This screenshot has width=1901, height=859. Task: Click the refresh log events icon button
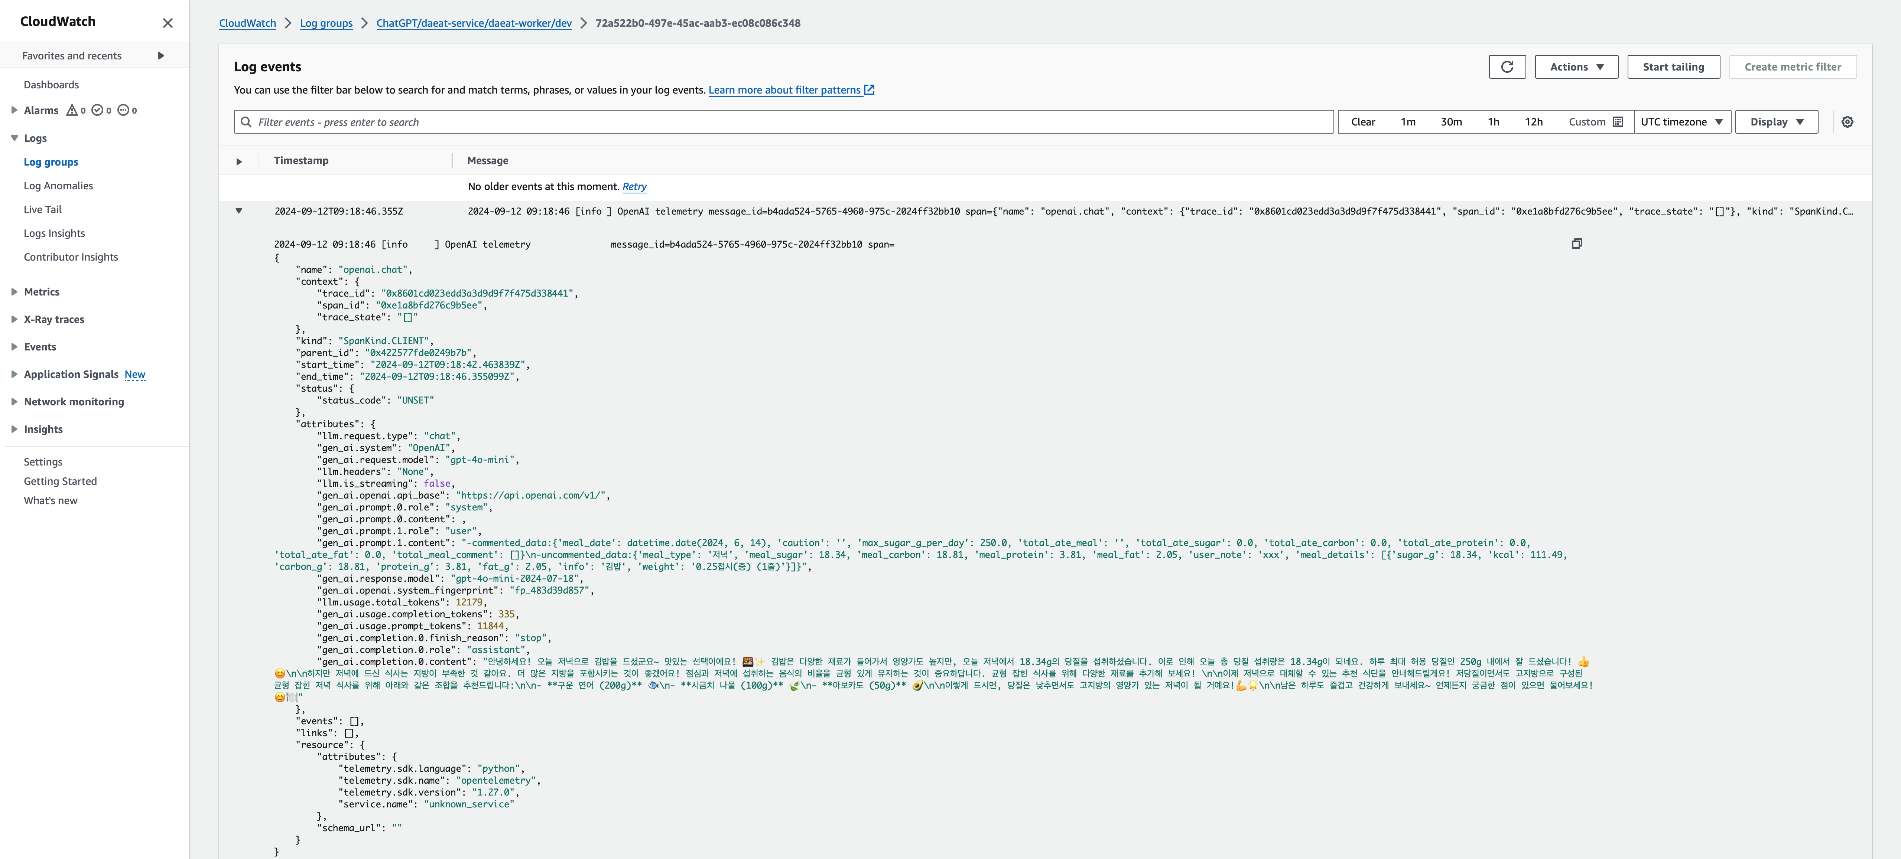tap(1507, 67)
